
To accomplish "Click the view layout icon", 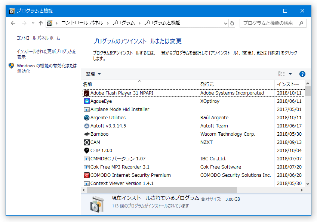I will tap(281, 74).
